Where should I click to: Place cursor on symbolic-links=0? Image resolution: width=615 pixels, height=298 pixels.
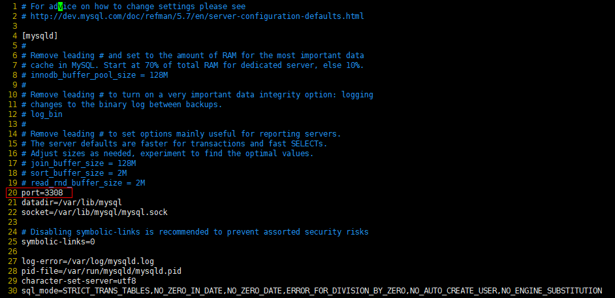click(x=58, y=242)
